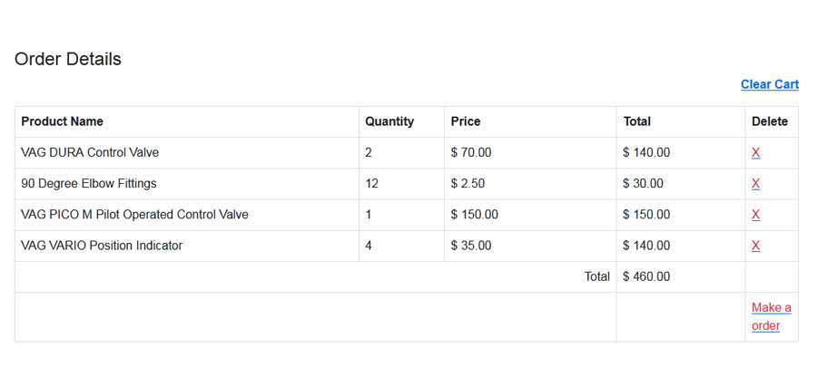The width and height of the screenshot is (817, 367).
Task: Click the Quantity column header
Action: point(389,121)
